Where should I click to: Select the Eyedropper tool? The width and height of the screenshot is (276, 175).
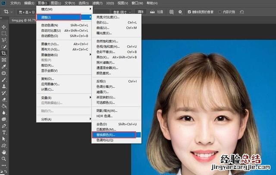(4, 67)
